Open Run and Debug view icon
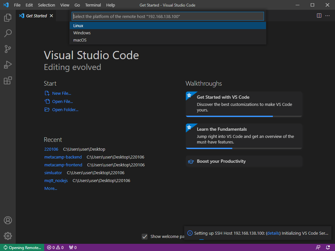 [x=8, y=65]
